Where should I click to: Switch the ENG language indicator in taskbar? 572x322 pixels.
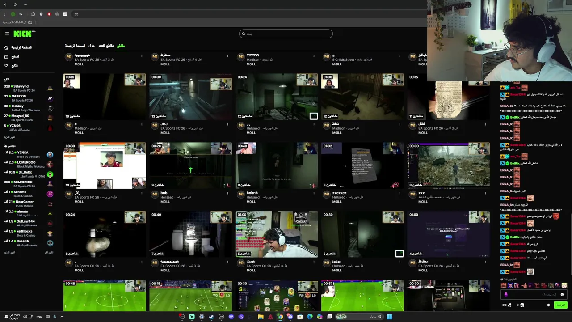(39, 317)
